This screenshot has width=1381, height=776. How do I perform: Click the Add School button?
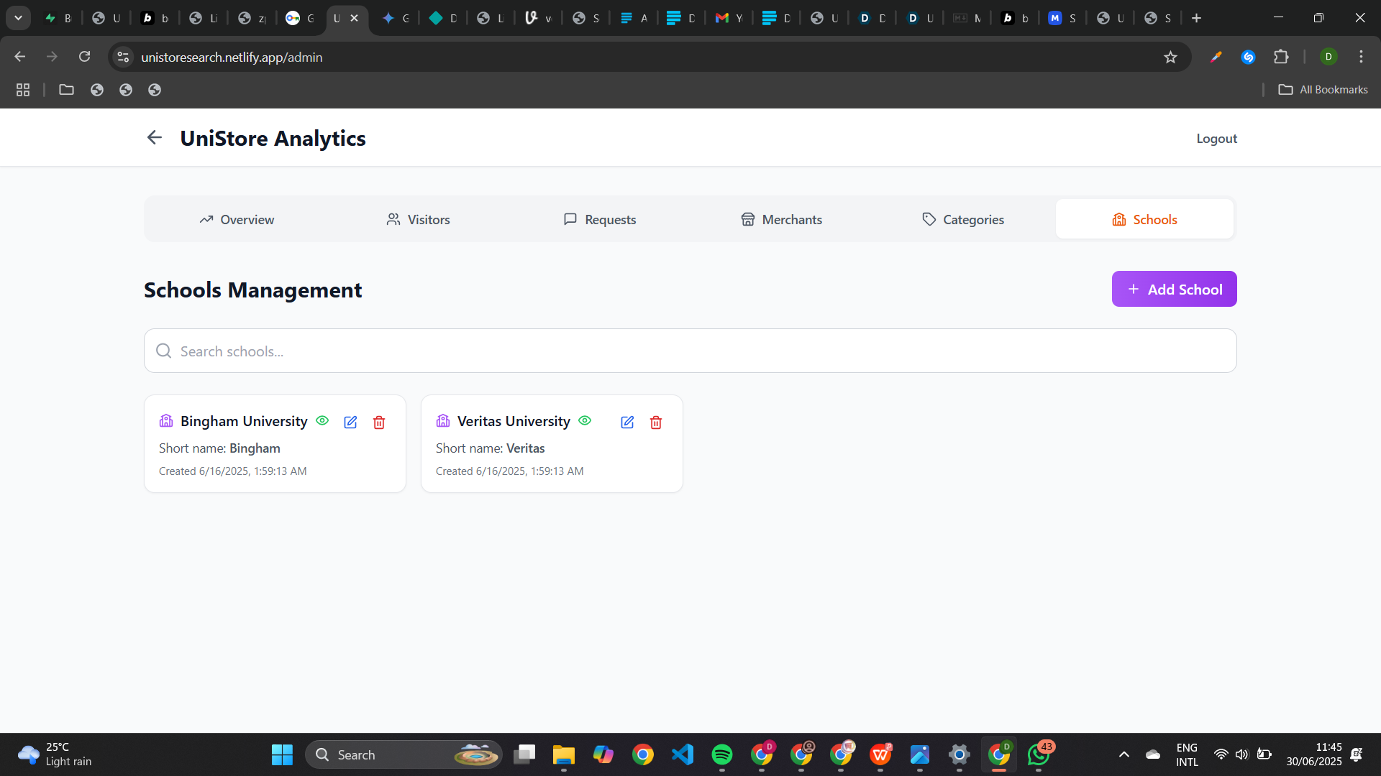[1174, 290]
